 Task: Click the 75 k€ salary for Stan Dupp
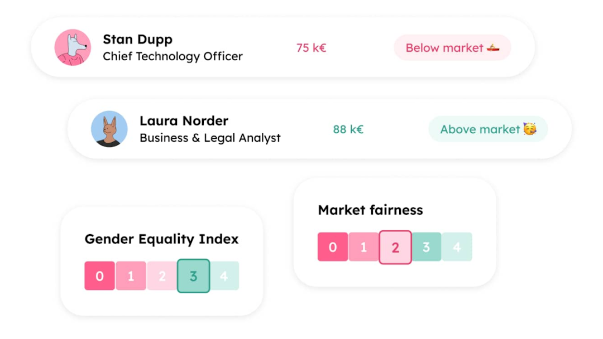[x=310, y=48]
